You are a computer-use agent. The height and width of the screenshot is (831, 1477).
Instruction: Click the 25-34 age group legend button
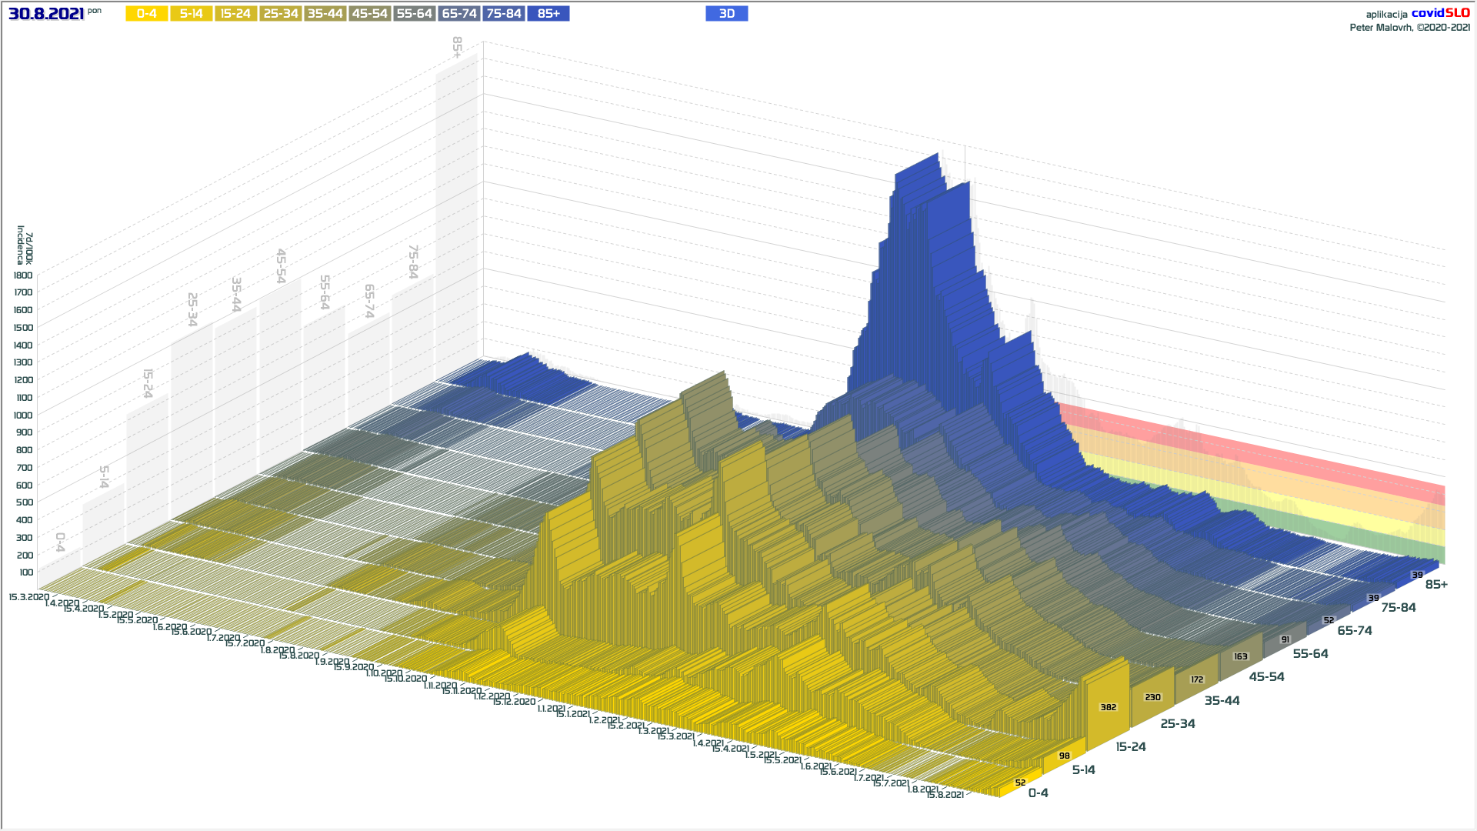click(x=280, y=14)
